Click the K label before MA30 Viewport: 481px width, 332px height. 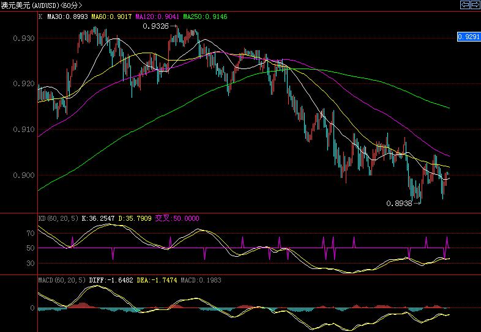40,17
